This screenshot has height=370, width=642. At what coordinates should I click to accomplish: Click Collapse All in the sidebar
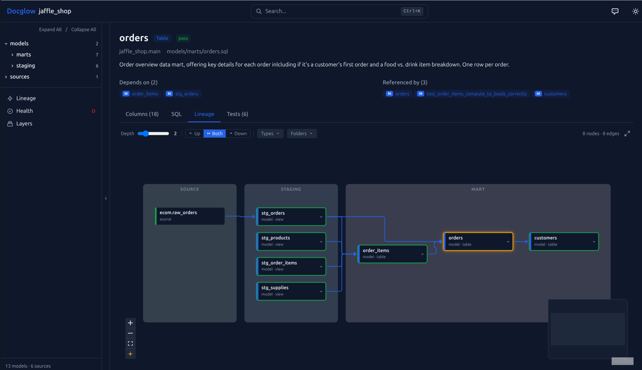pyautogui.click(x=84, y=29)
